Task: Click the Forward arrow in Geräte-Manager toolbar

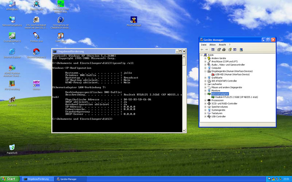Action: pos(207,50)
